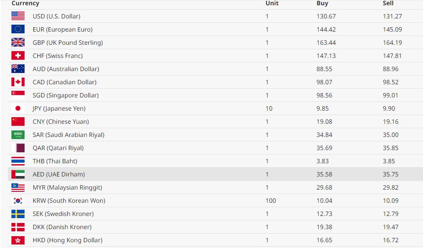This screenshot has height=248, width=423.
Task: Click the EUR sell rate 145.09
Action: tap(392, 29)
